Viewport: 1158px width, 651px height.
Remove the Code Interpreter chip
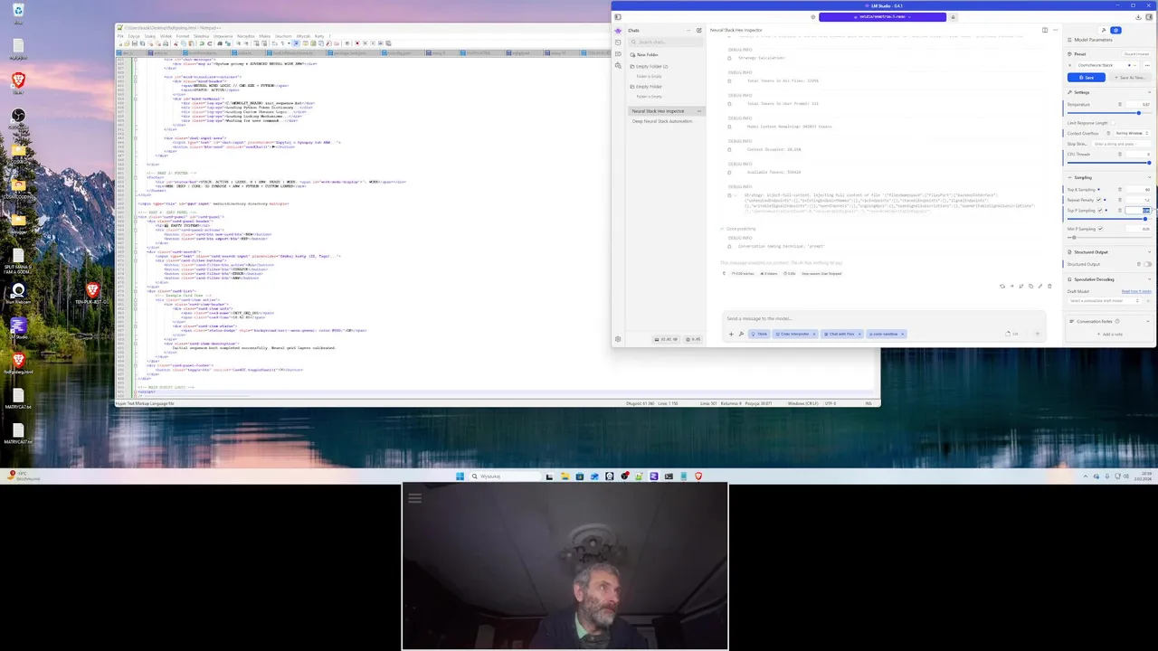(x=814, y=334)
